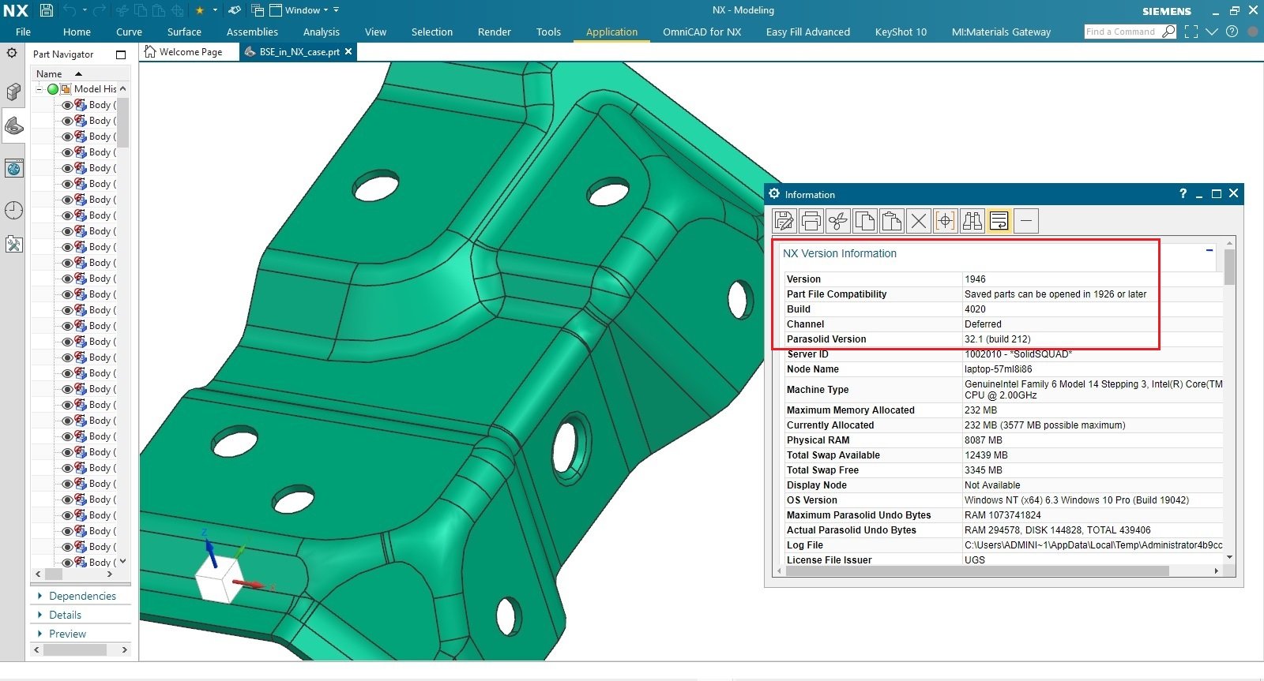Toggle visibility eye of last Body row
Image resolution: width=1264 pixels, height=681 pixels.
point(66,563)
